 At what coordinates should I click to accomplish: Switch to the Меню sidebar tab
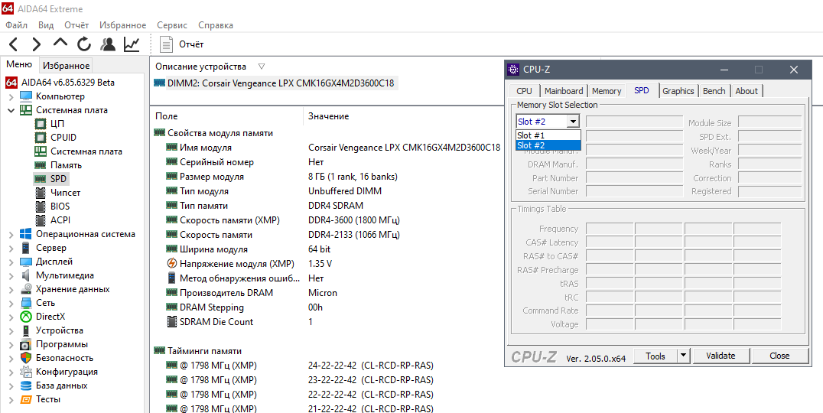click(19, 64)
